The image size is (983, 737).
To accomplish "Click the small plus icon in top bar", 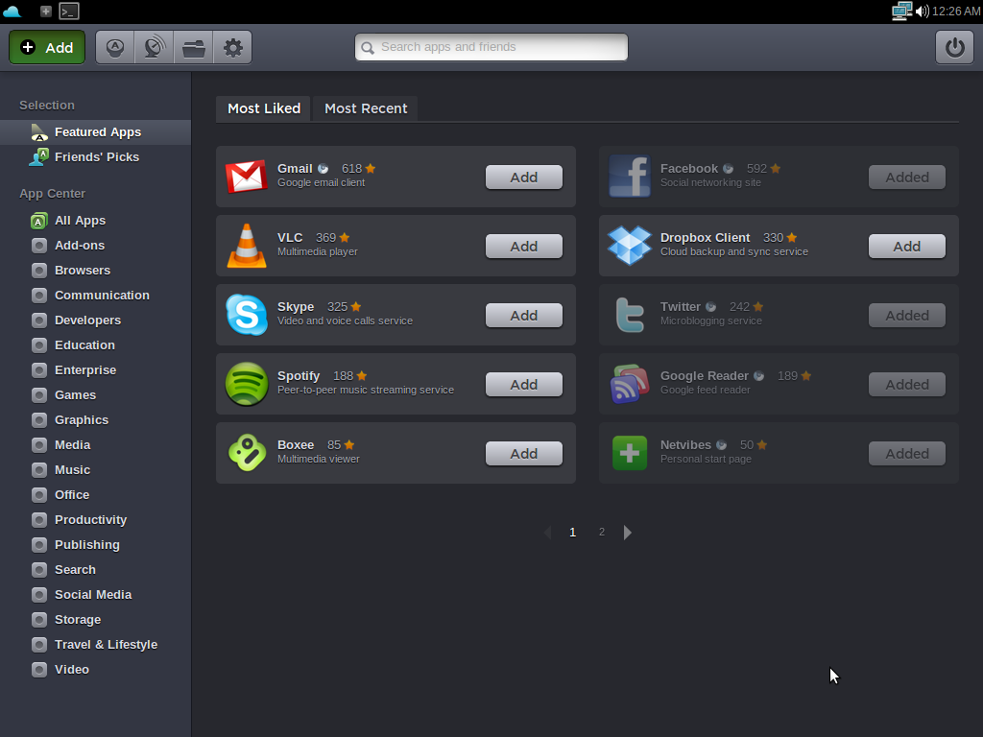I will tap(45, 12).
